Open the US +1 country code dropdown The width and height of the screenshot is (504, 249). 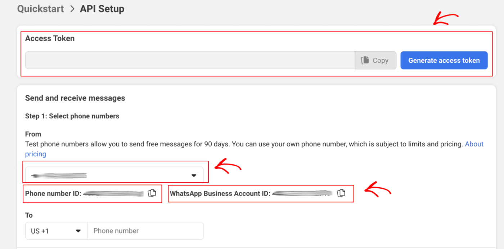coord(57,231)
